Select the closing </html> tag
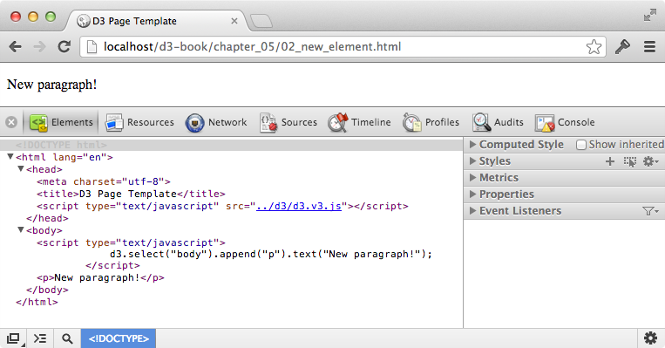665x348 pixels. pos(37,302)
